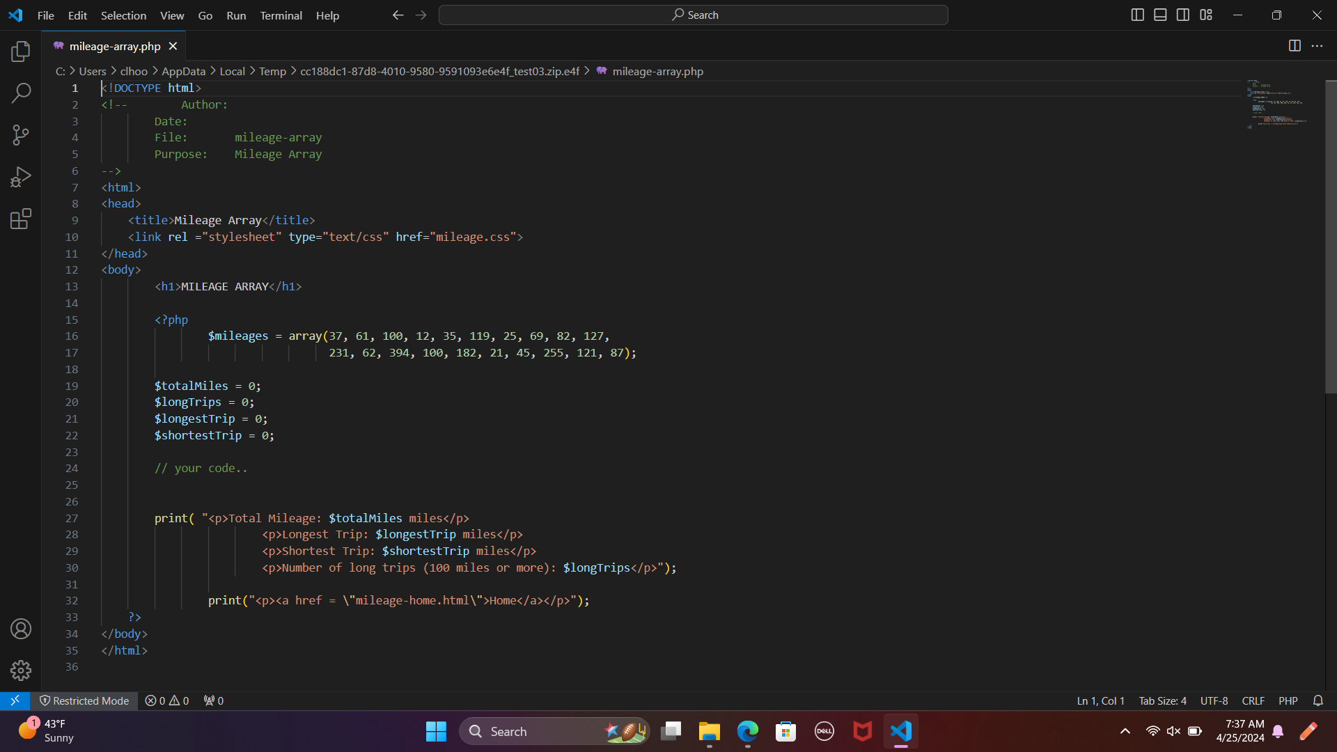Open the notifications bell

tap(1318, 700)
